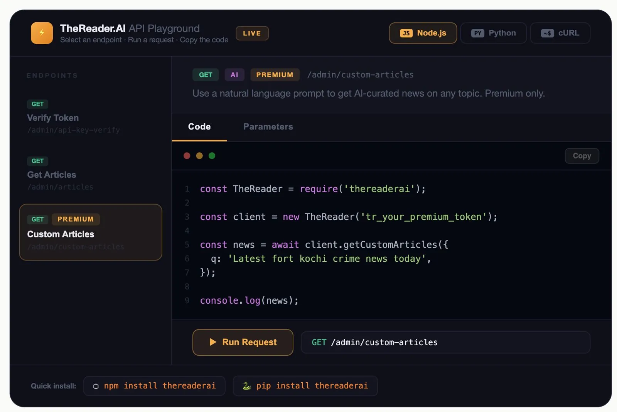Click the AI badge in endpoint header
Viewport: 617px width, 412px height.
(234, 75)
